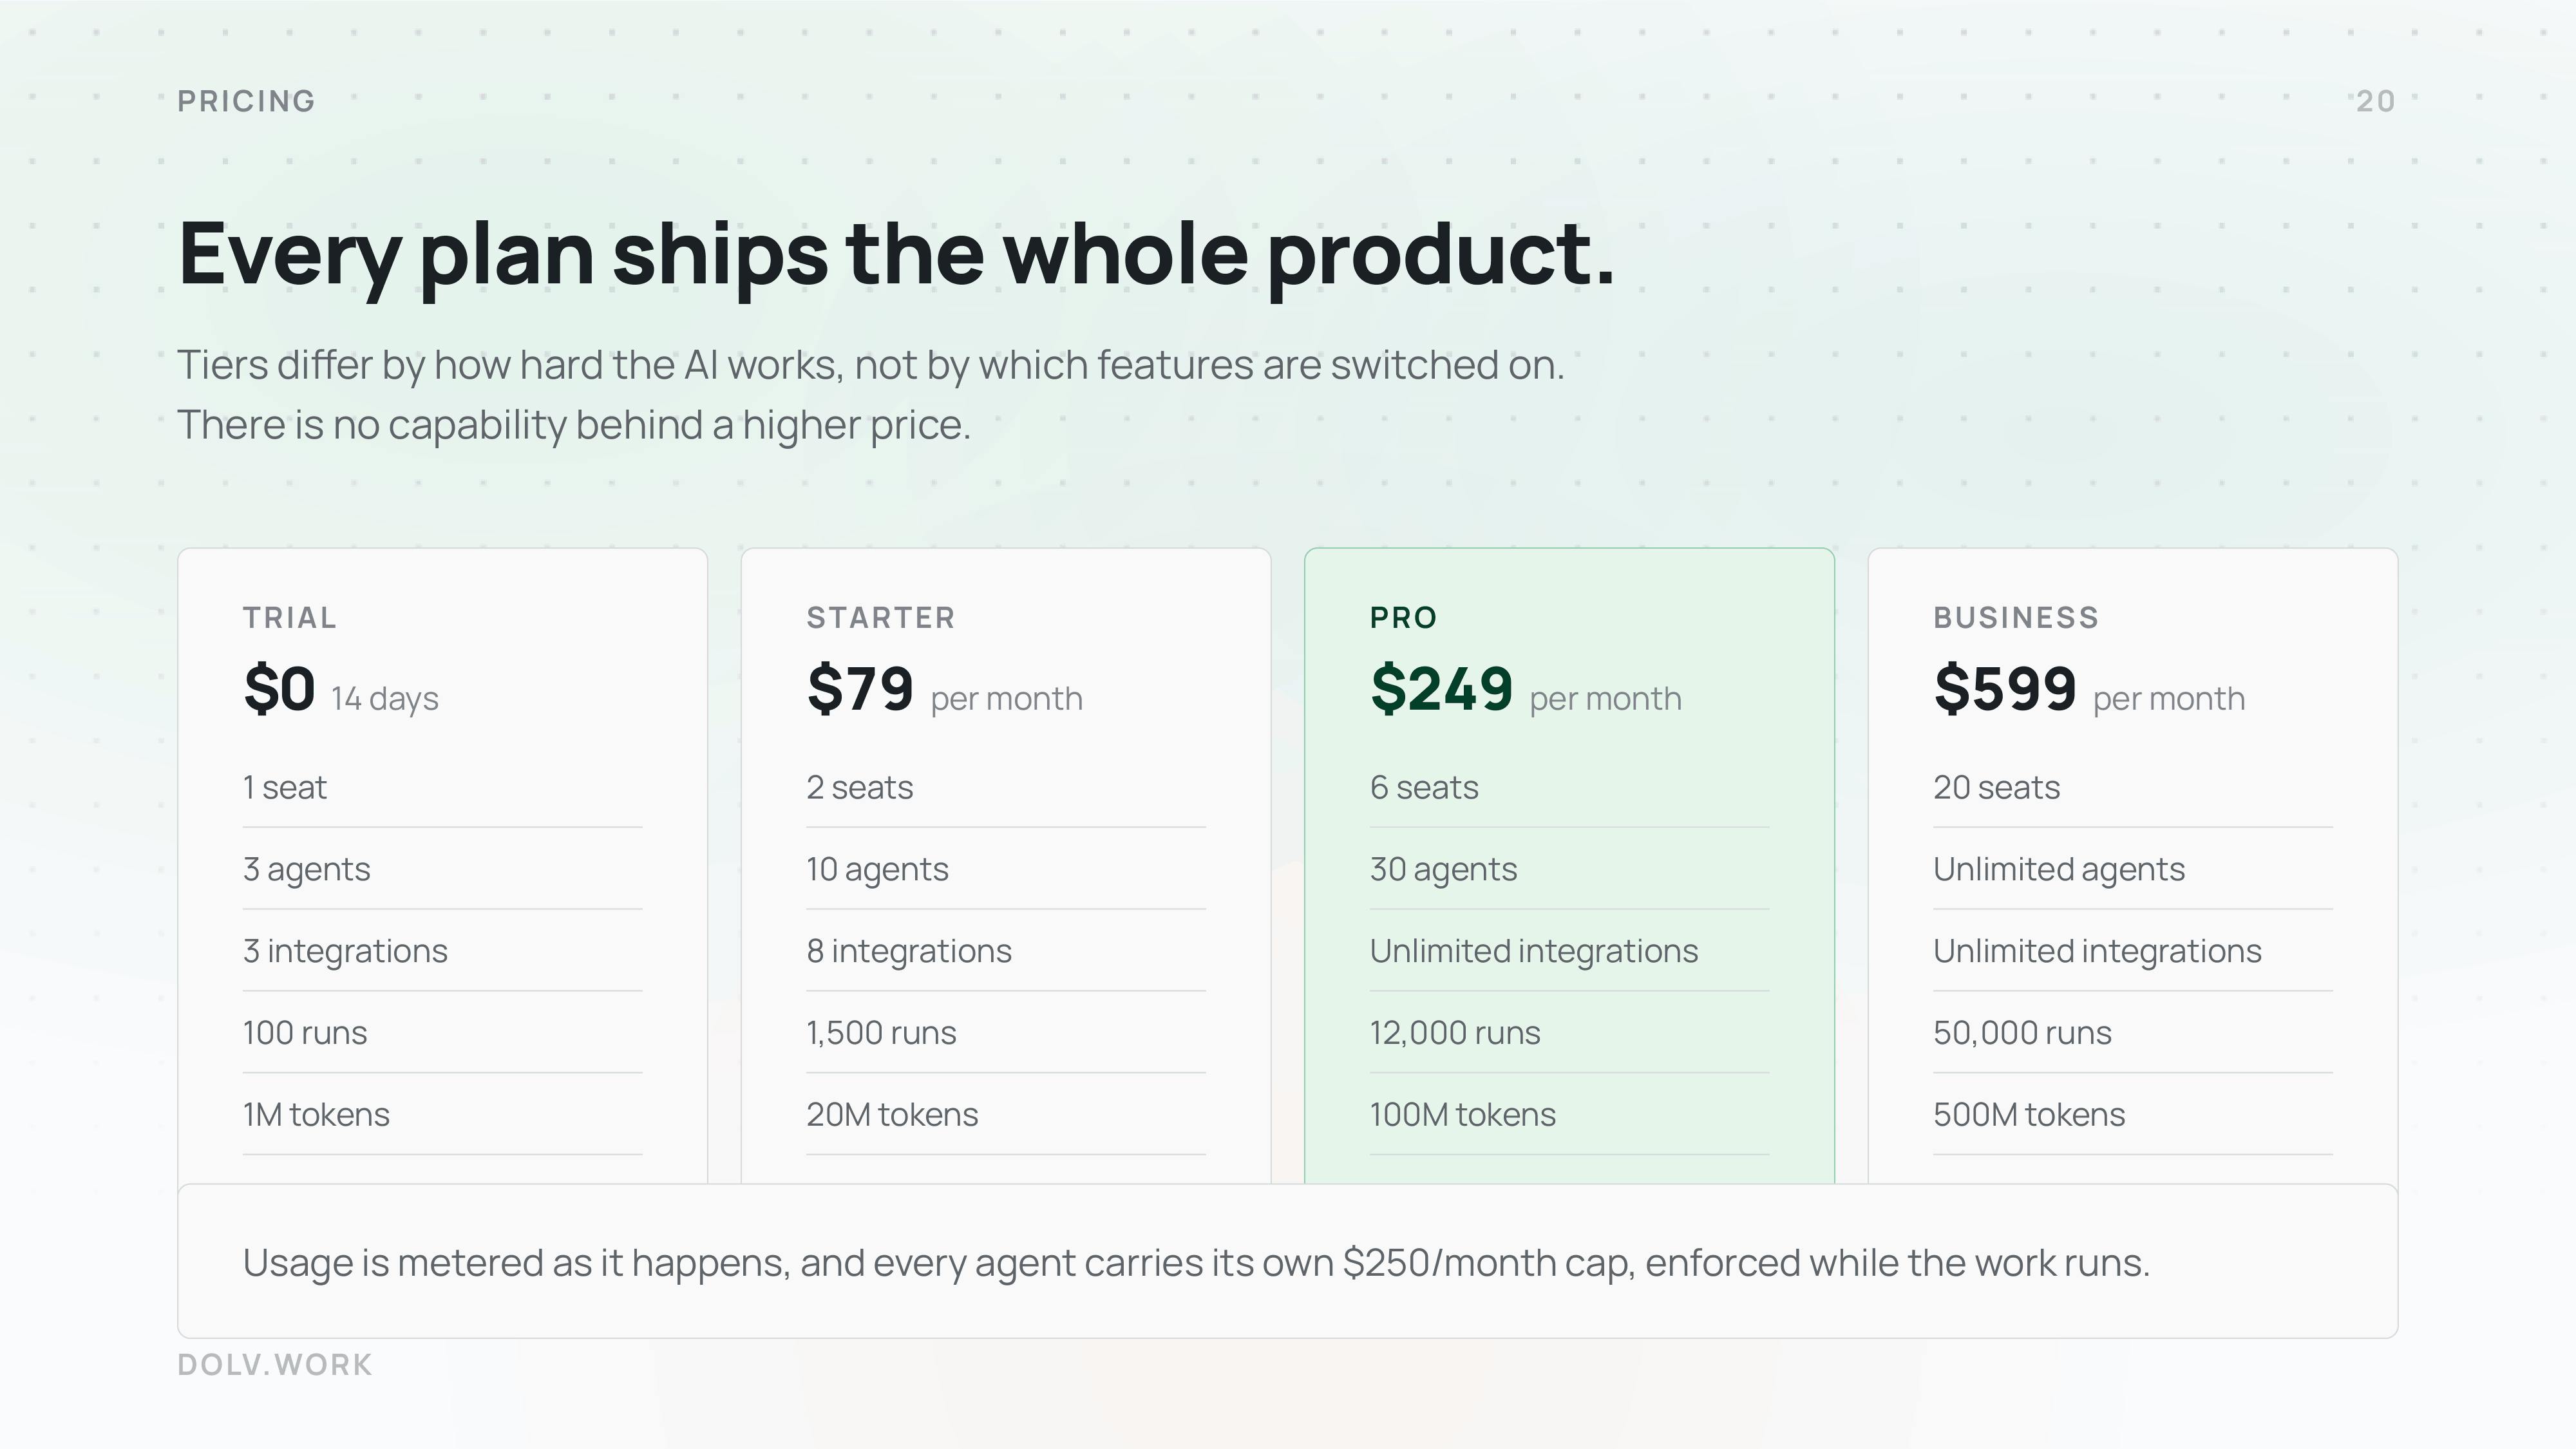
Task: Click the subtitle about tiers differing
Action: pos(871,395)
